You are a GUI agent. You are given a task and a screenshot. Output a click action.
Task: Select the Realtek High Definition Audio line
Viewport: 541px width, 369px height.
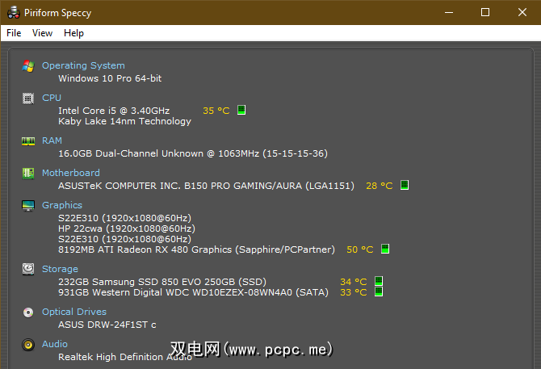pyautogui.click(x=125, y=357)
